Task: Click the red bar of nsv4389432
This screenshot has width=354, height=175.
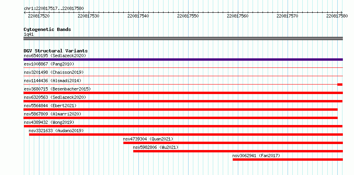Action: (x=183, y=126)
